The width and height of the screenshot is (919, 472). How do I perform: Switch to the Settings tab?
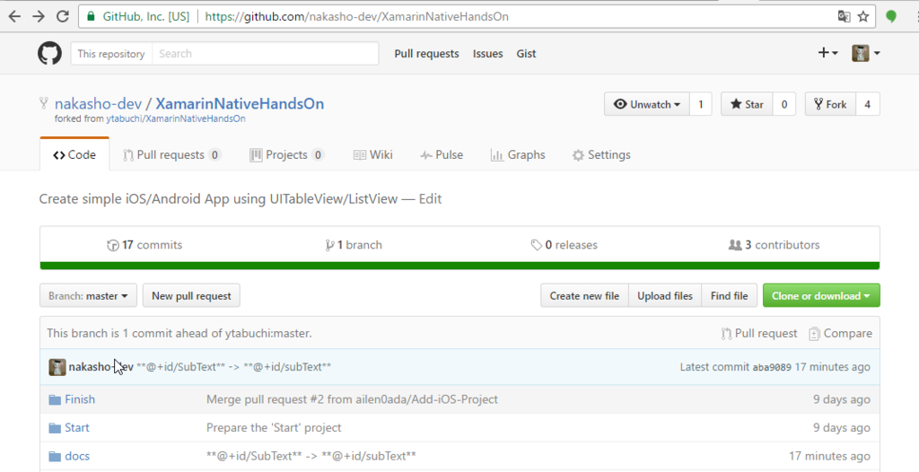point(601,155)
